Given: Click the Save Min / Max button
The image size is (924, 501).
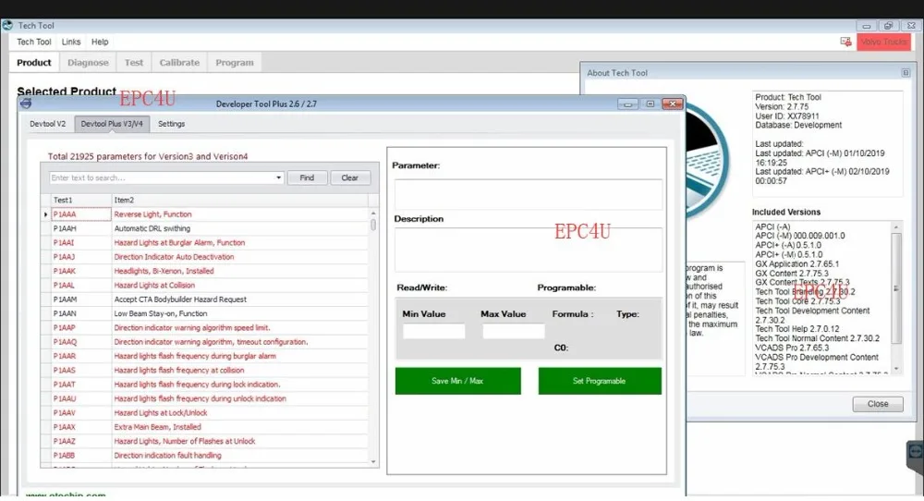Looking at the screenshot, I should pyautogui.click(x=458, y=382).
